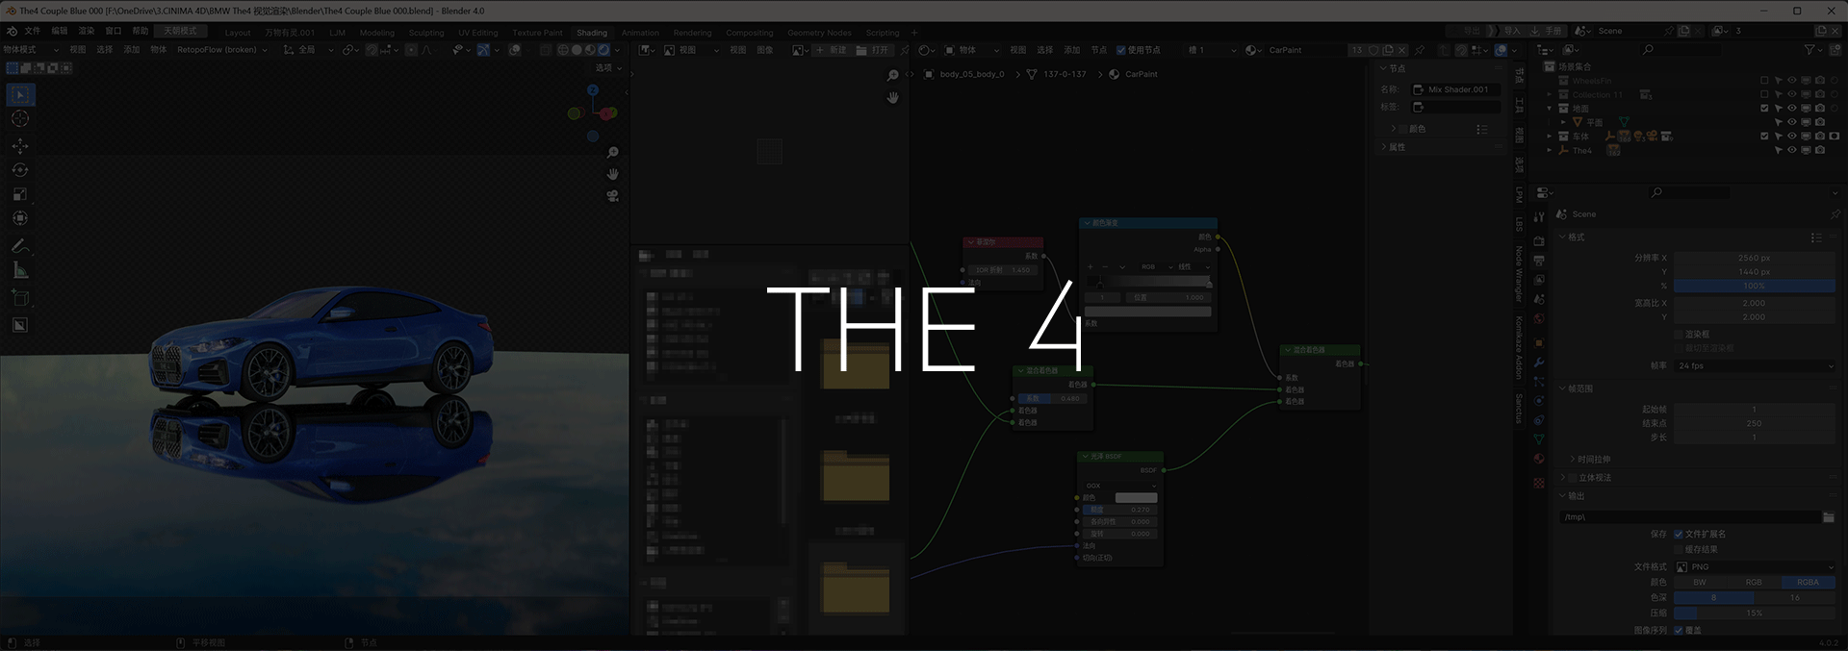Viewport: 1848px width, 651px height.
Task: Select BW color mode button
Action: pos(1700,583)
